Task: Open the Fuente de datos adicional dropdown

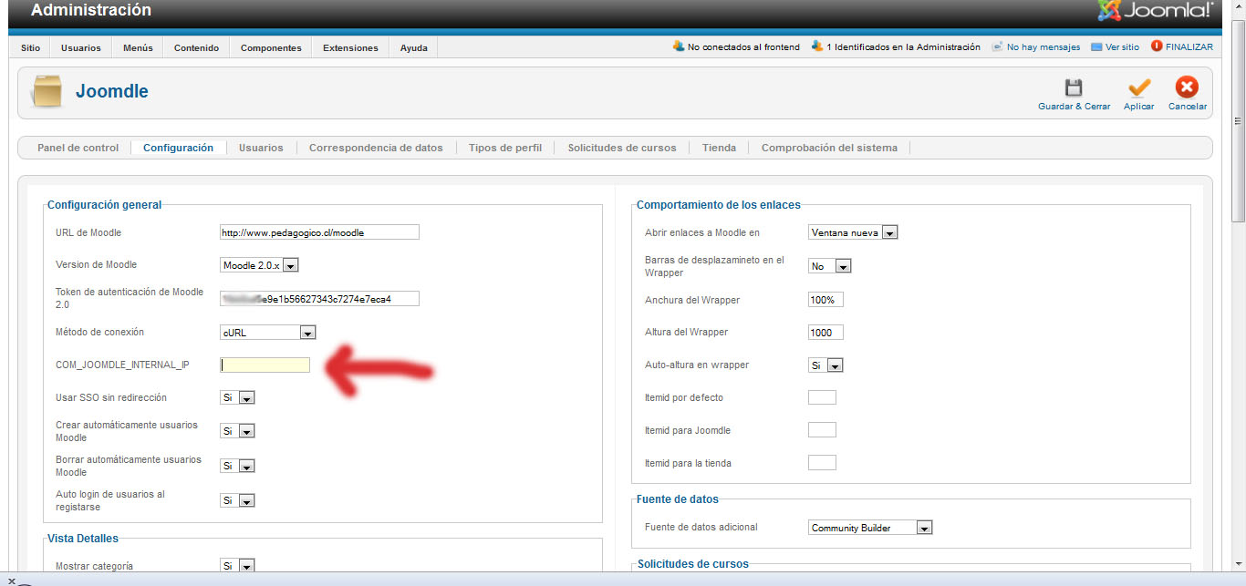Action: point(870,528)
